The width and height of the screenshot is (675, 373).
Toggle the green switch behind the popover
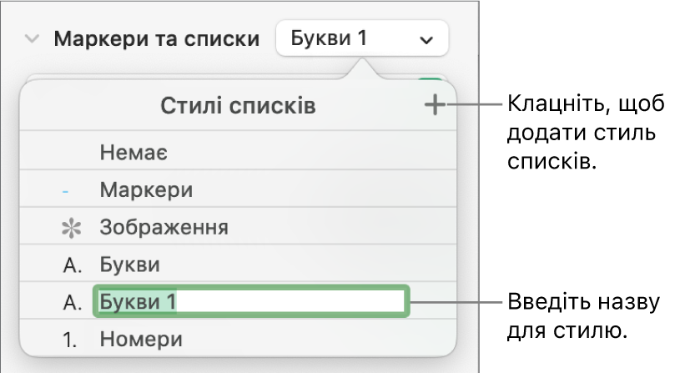pos(431,83)
